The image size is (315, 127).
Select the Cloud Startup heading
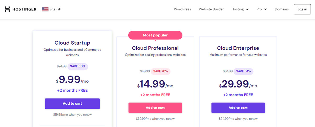72,43
